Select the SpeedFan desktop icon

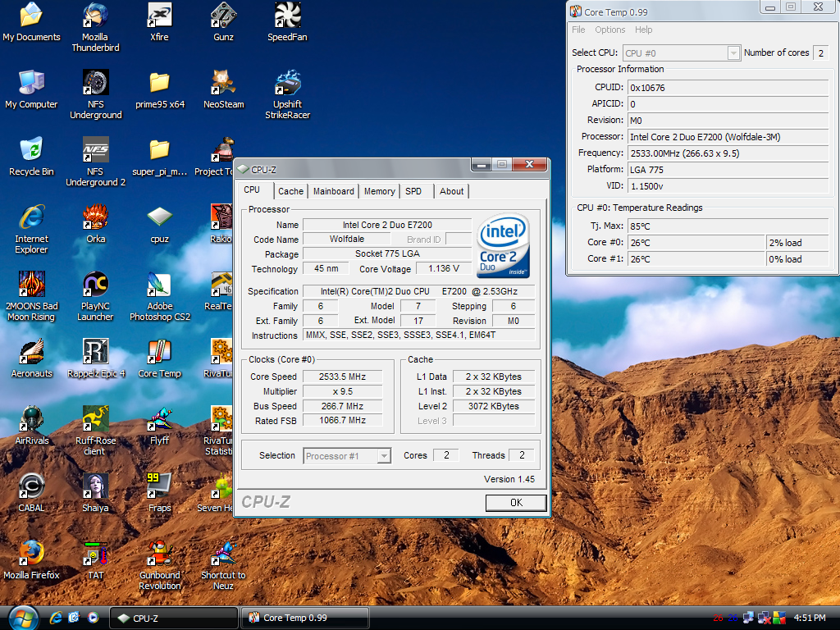(288, 22)
